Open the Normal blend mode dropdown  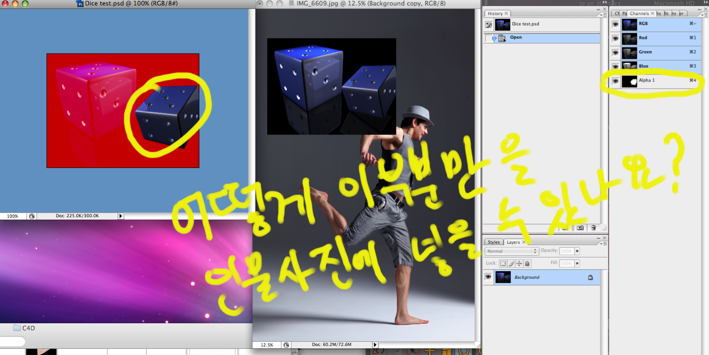[512, 251]
